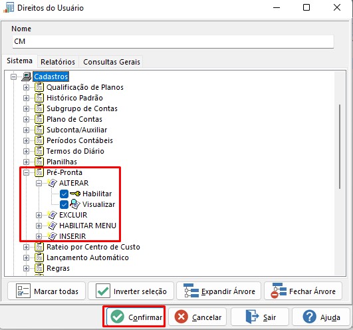
Task: Click the Histórico Padrão notepad icon
Action: (x=39, y=98)
